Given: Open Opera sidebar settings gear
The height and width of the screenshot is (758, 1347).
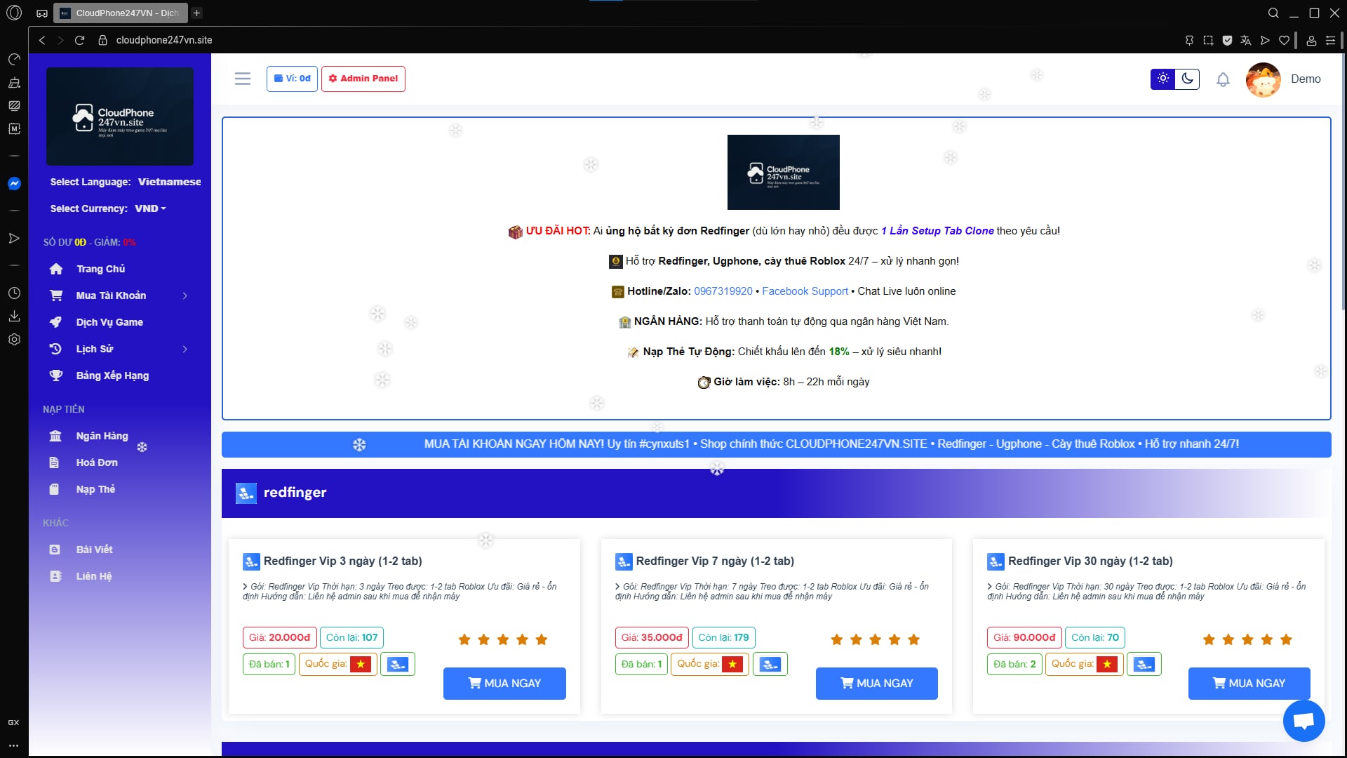Looking at the screenshot, I should tap(14, 340).
